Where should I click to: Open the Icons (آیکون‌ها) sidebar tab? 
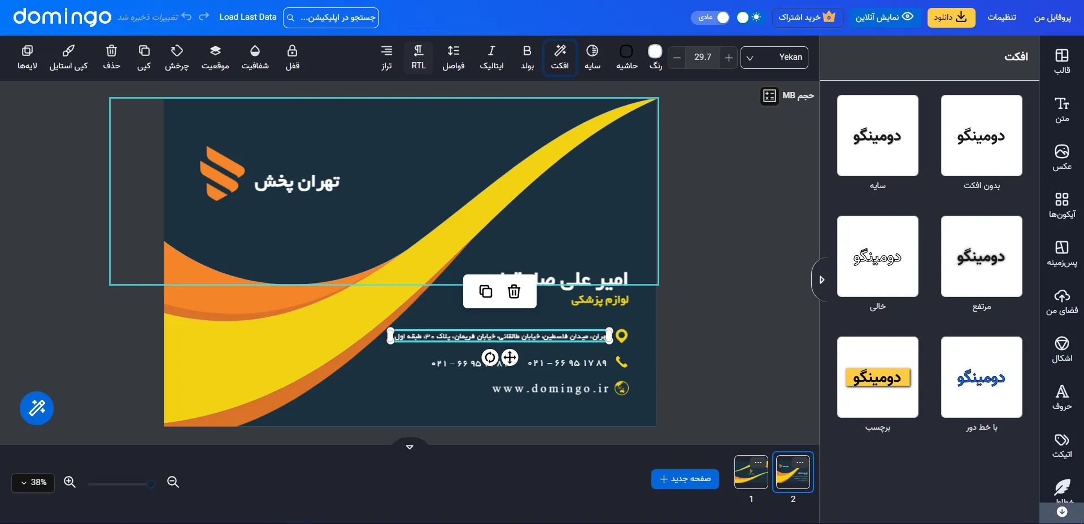(1062, 206)
